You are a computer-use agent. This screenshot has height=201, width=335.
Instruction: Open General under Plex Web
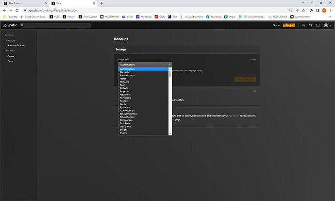[11, 56]
